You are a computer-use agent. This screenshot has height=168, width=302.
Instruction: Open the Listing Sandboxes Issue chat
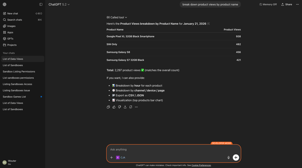click(23, 90)
